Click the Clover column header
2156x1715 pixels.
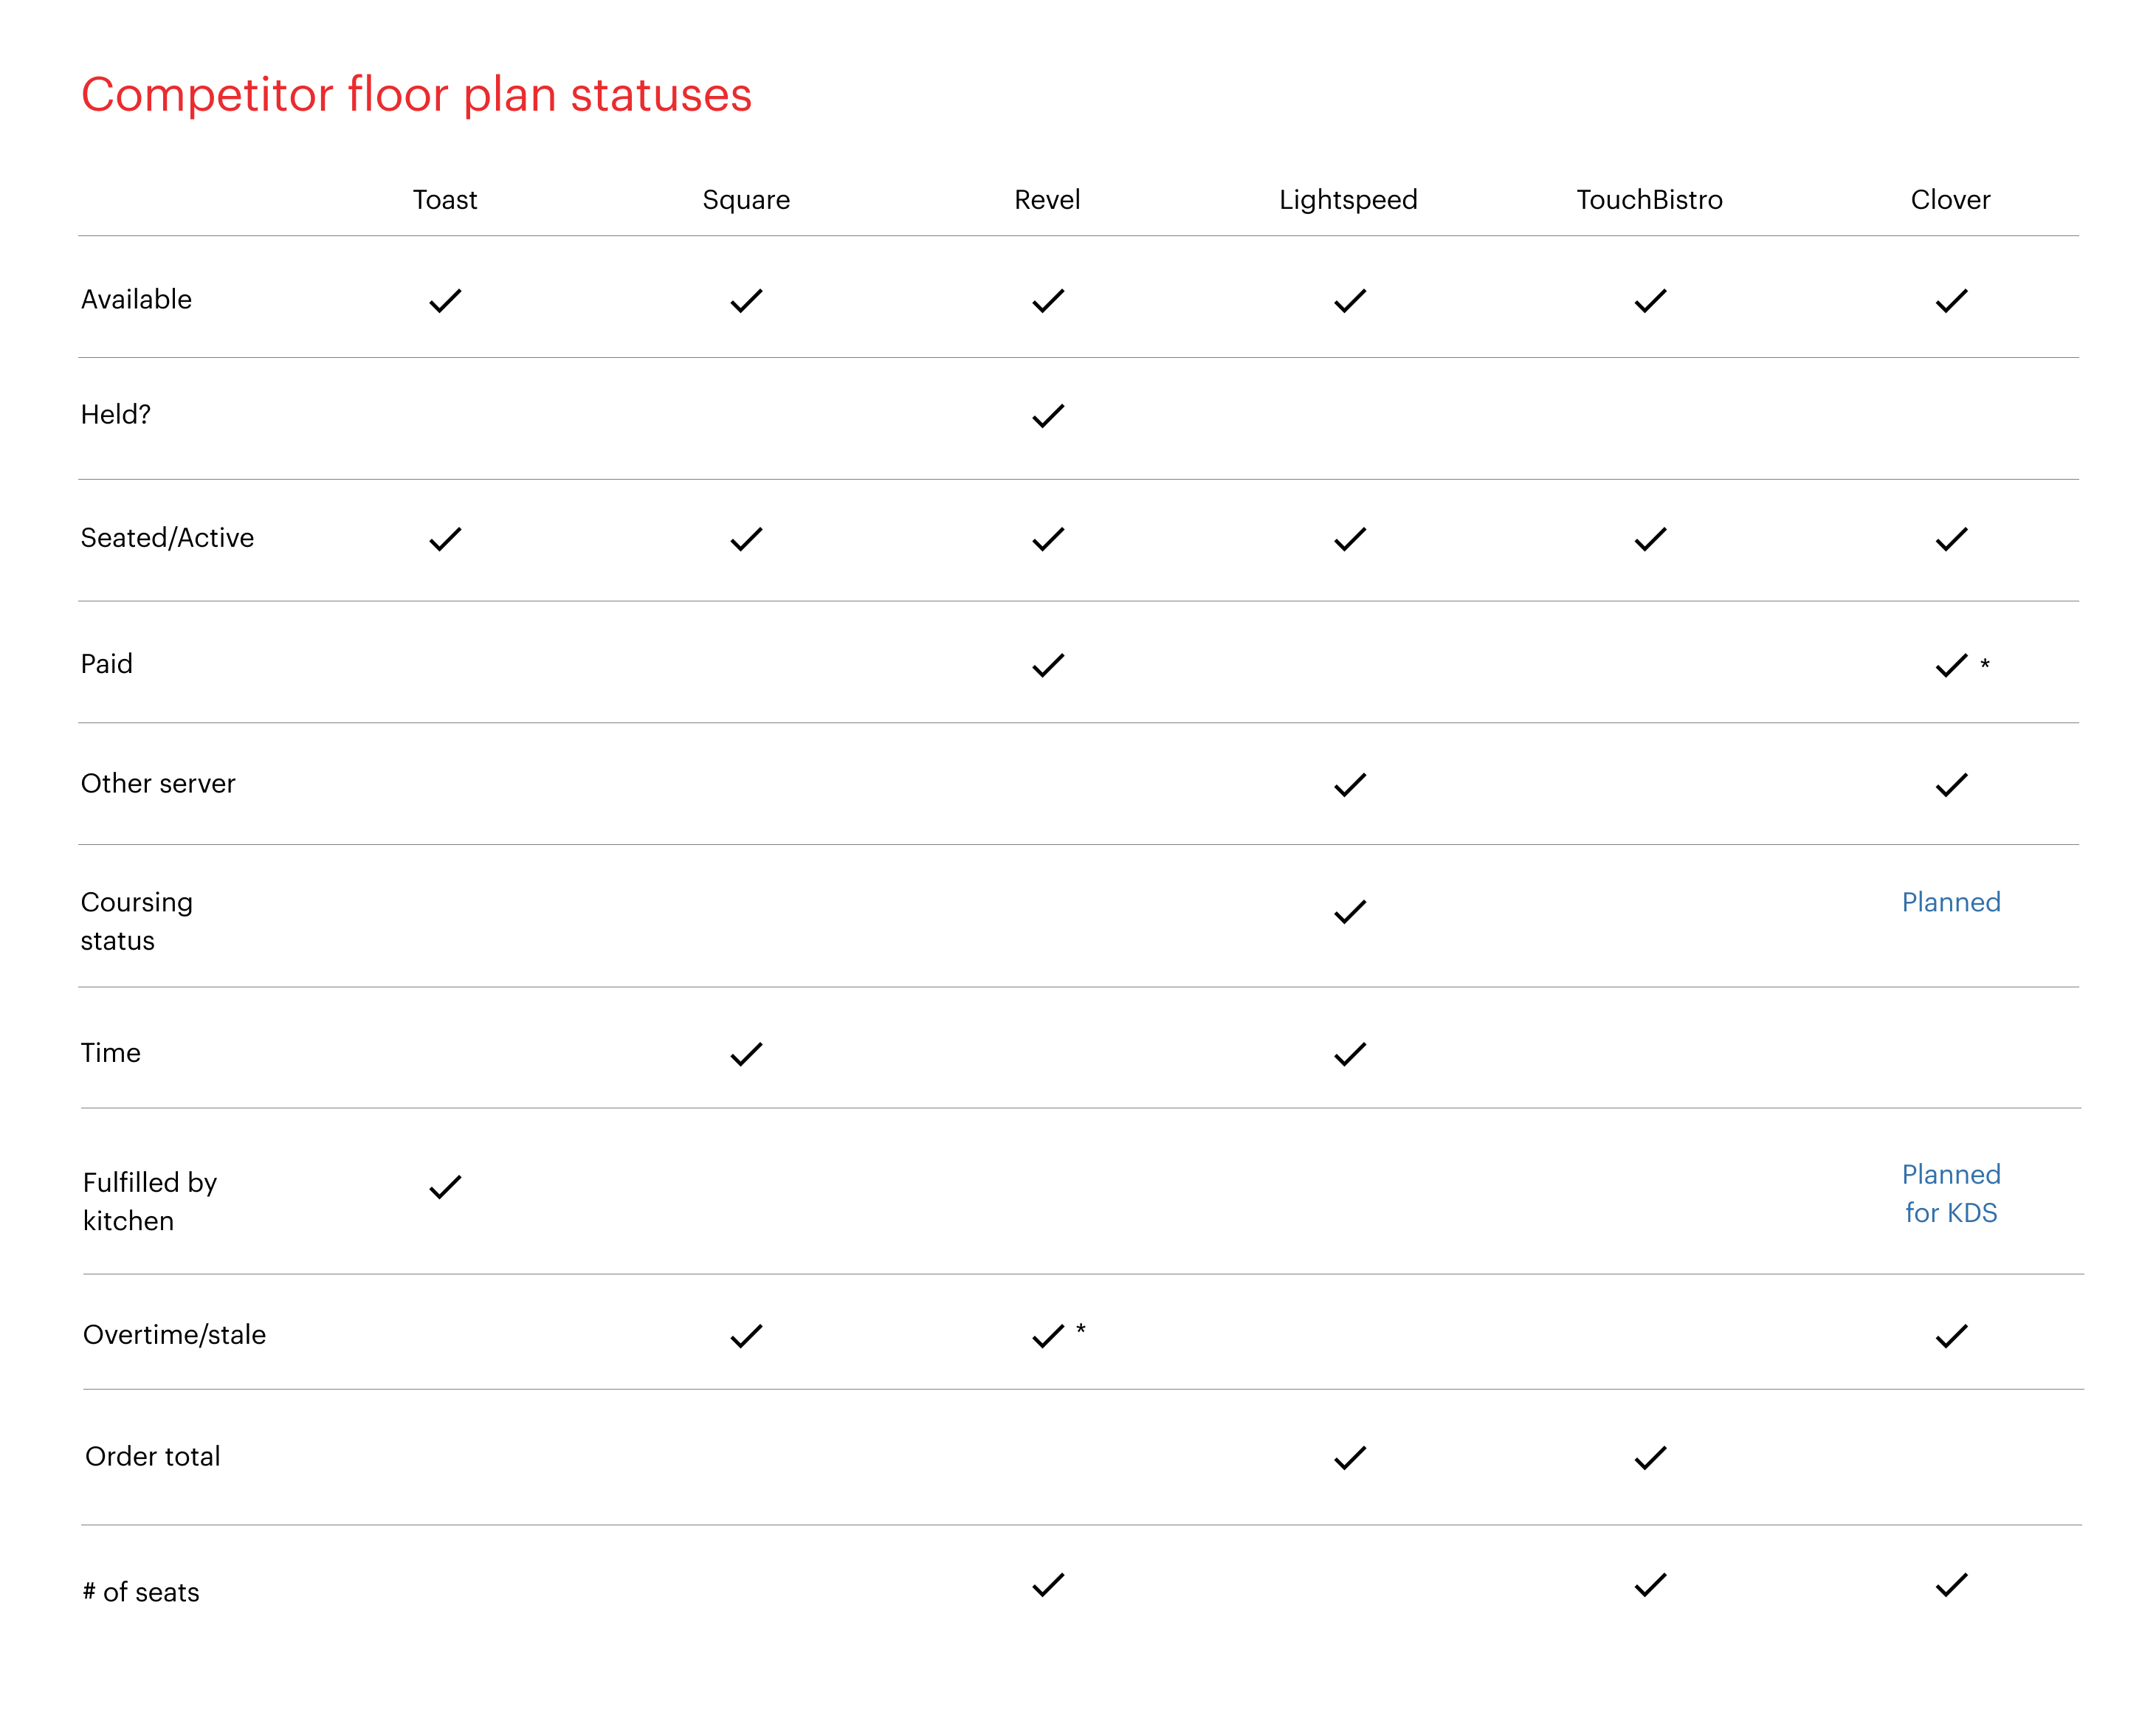[x=1950, y=200]
